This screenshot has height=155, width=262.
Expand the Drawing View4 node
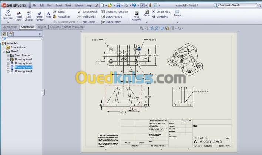(x=8, y=71)
